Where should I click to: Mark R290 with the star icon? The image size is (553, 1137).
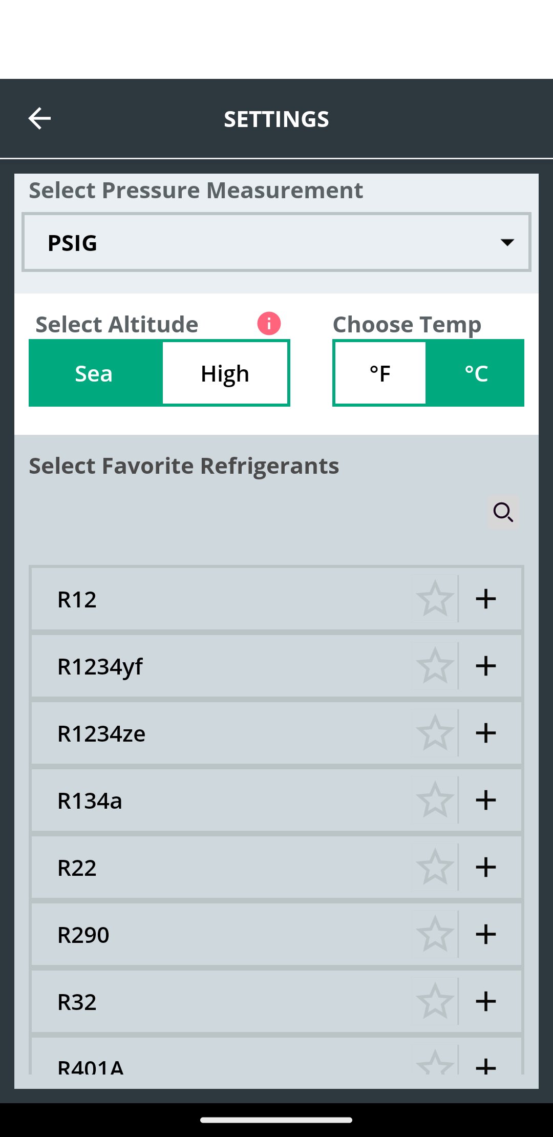435,934
